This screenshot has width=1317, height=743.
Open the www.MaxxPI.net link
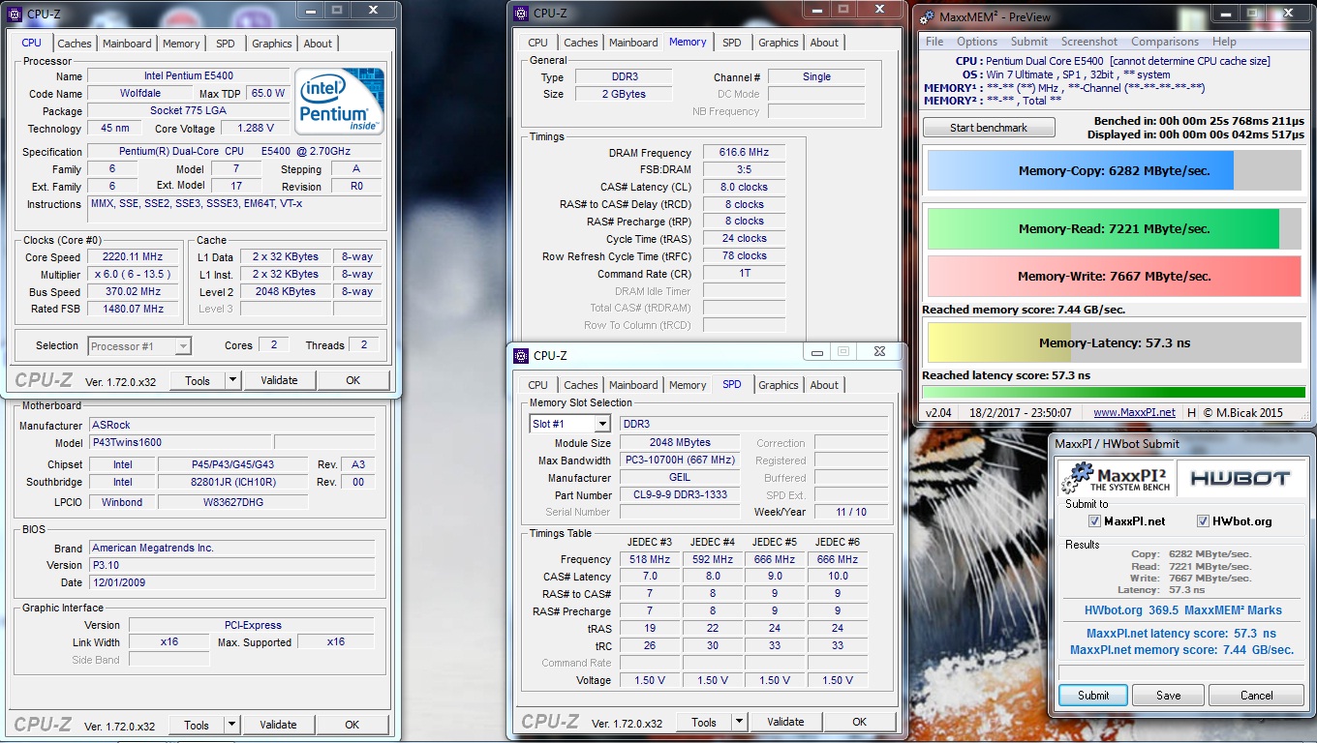pos(1134,412)
